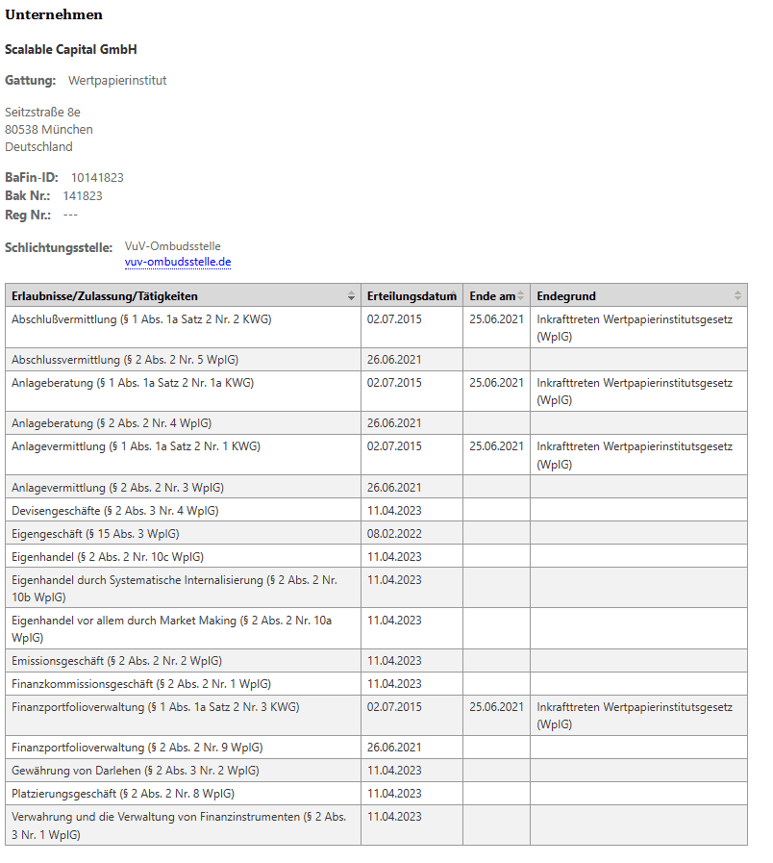This screenshot has width=773, height=863.
Task: Click the BaFin-ID number 10141823
Action: 97,178
